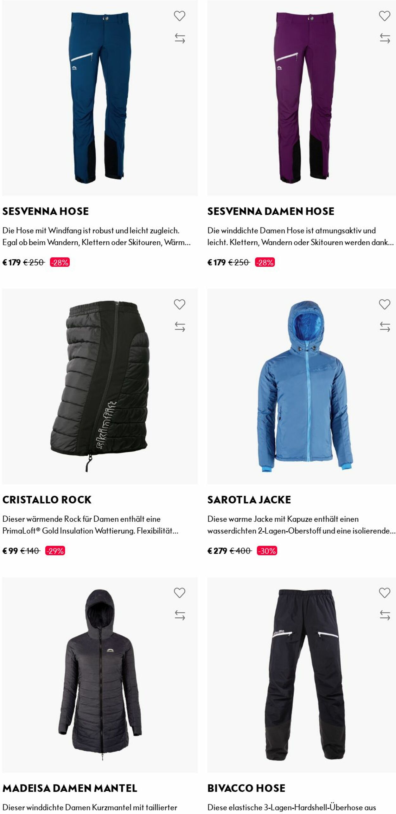Open Madeisa Damen Mantel title
This screenshot has height=814, width=396.
pos(70,788)
